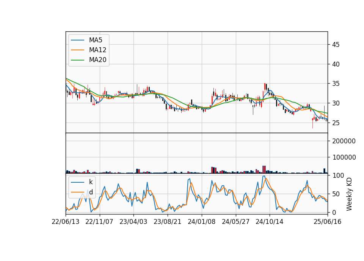Image resolution: width=364 pixels, height=261 pixels.
Task: Click the 23/04/03 date label
Action: tap(133, 222)
